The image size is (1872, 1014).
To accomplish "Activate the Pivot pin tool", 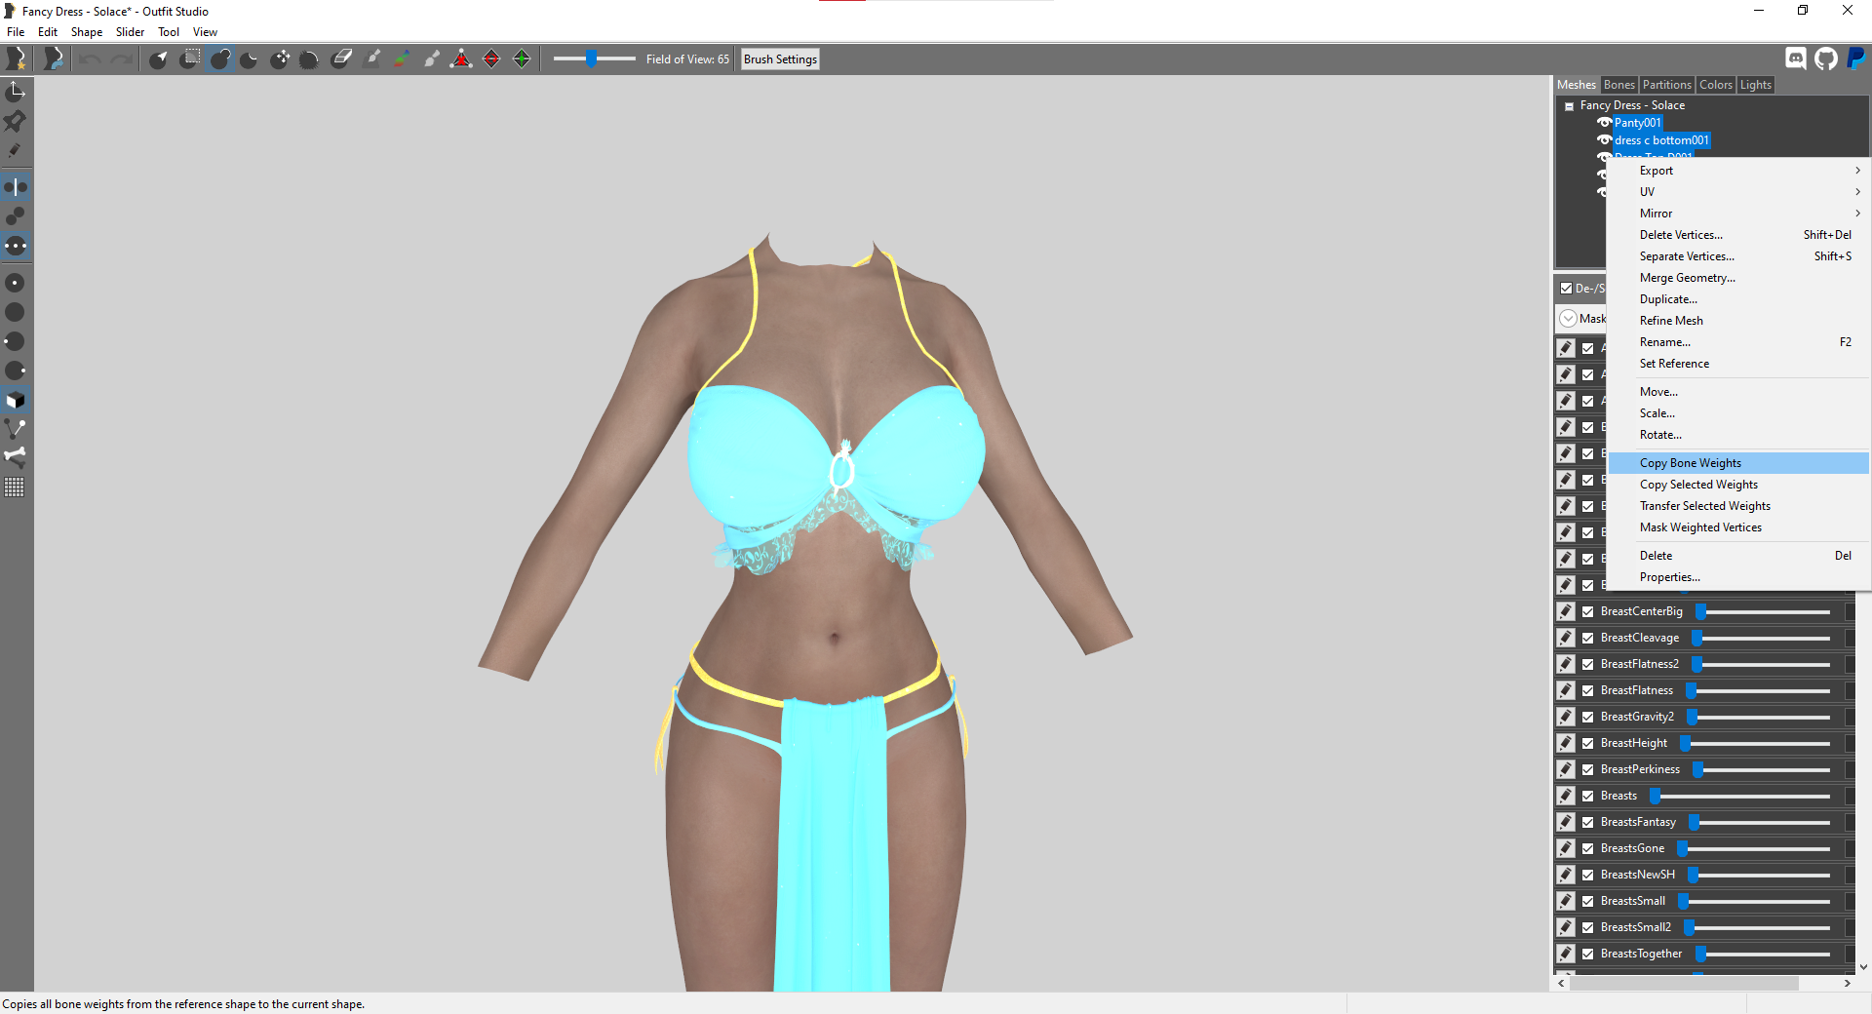I will tap(16, 121).
